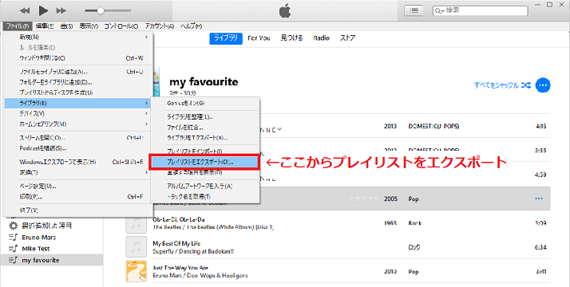Switch to the ライブラリ tab
The image size is (570, 287).
226,38
